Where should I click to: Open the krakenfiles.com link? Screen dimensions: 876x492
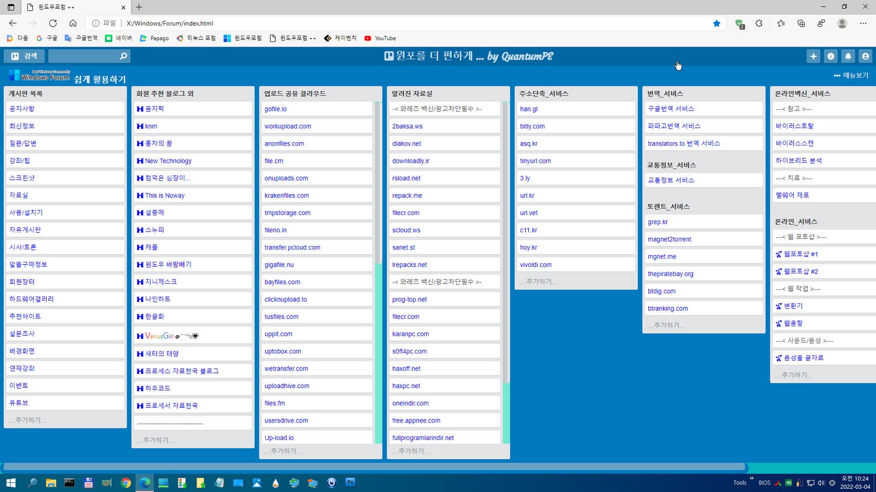318,195
